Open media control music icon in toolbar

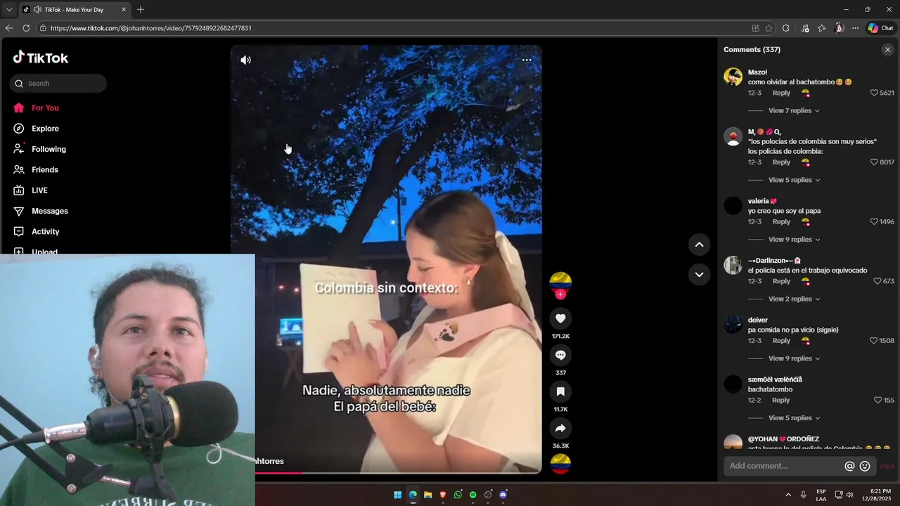coord(805,28)
